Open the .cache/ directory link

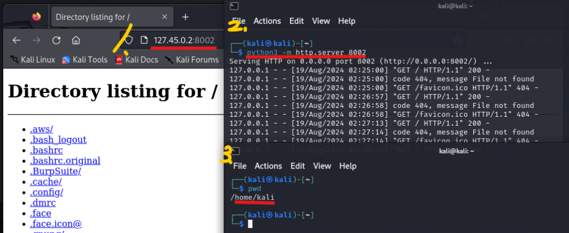point(46,181)
